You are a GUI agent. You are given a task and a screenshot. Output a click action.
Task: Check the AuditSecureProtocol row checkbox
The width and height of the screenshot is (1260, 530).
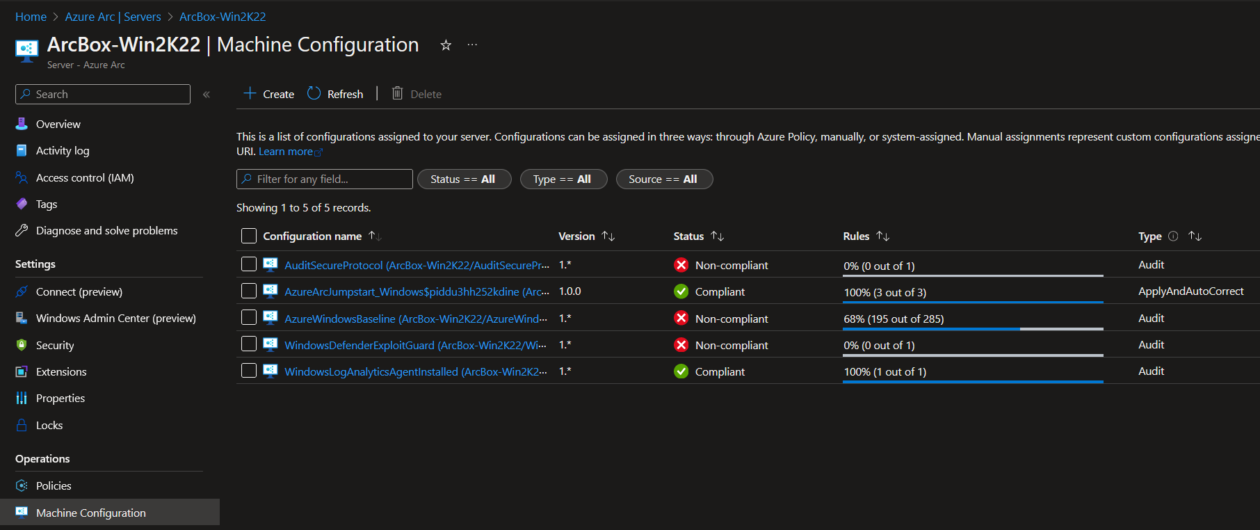coord(249,264)
